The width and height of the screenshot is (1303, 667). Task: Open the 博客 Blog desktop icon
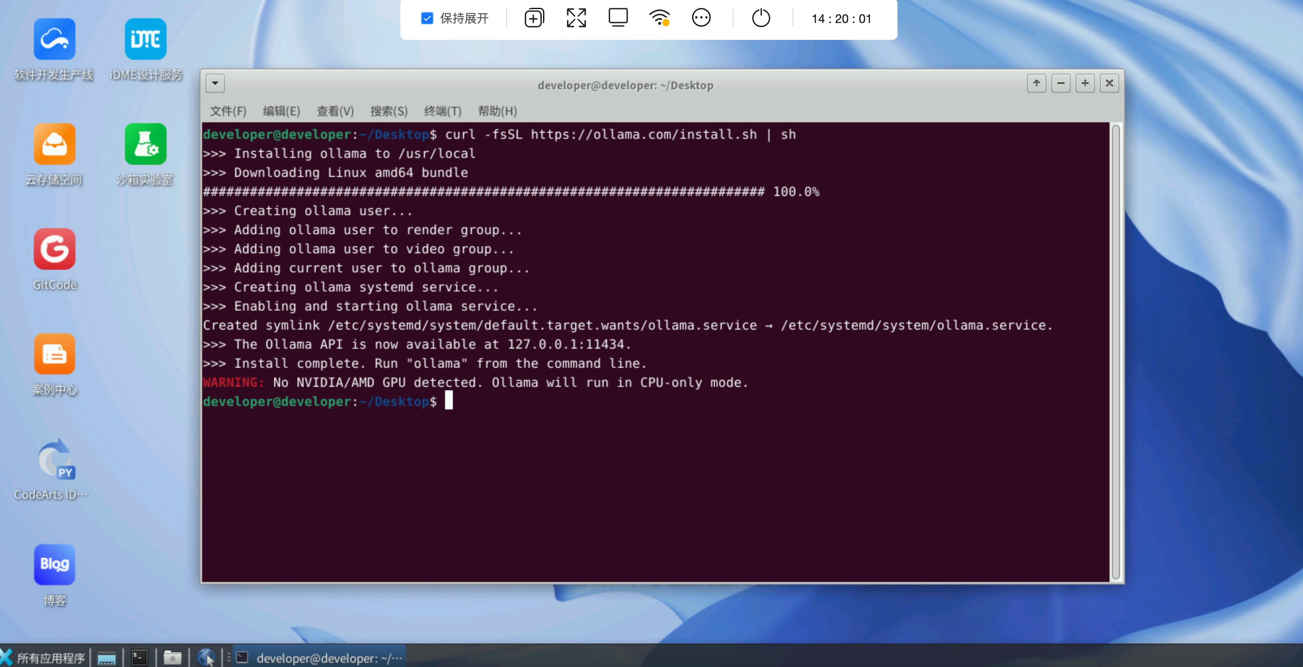[54, 564]
